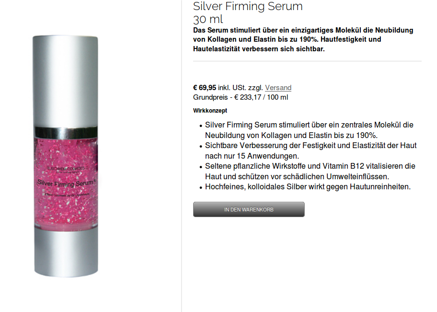
Task: Click the chrome ring on the bottle
Action: tap(66, 132)
